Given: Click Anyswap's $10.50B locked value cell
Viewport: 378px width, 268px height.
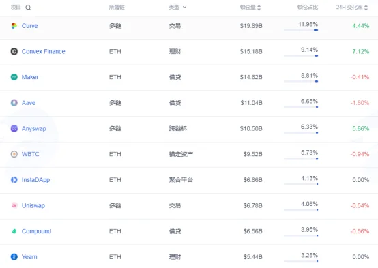Looking at the screenshot, I should click(x=251, y=128).
